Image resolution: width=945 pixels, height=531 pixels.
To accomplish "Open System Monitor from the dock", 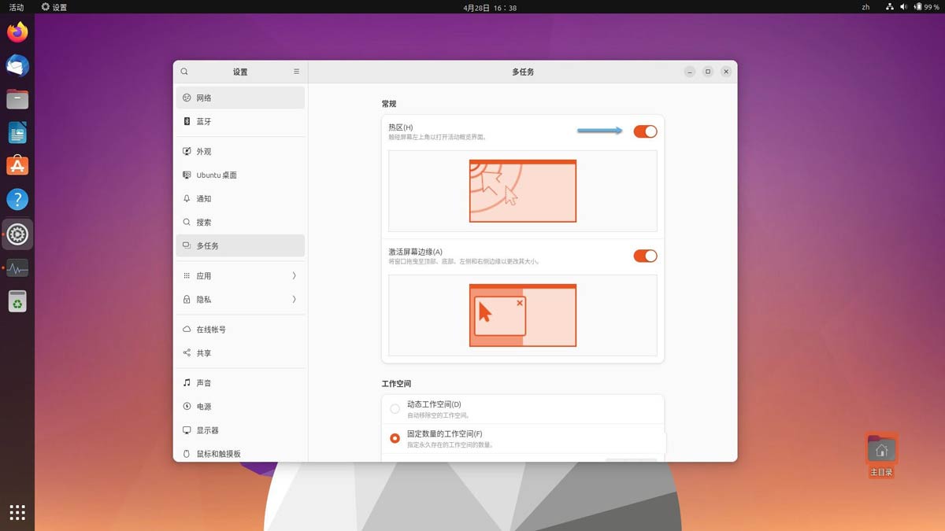I will (x=17, y=268).
